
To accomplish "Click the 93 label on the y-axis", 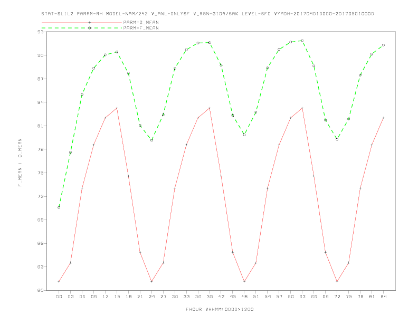I will 41,32.
